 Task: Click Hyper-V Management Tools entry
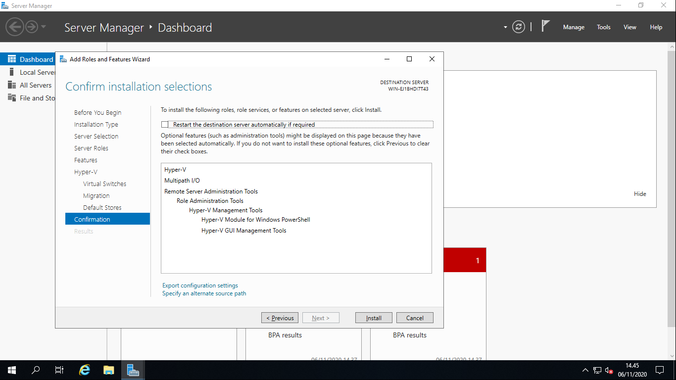[226, 210]
